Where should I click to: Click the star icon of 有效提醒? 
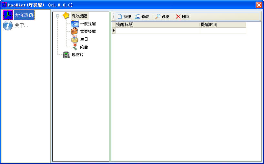[66, 16]
